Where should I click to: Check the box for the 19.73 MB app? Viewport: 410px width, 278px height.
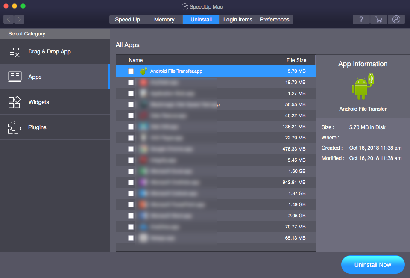point(131,82)
